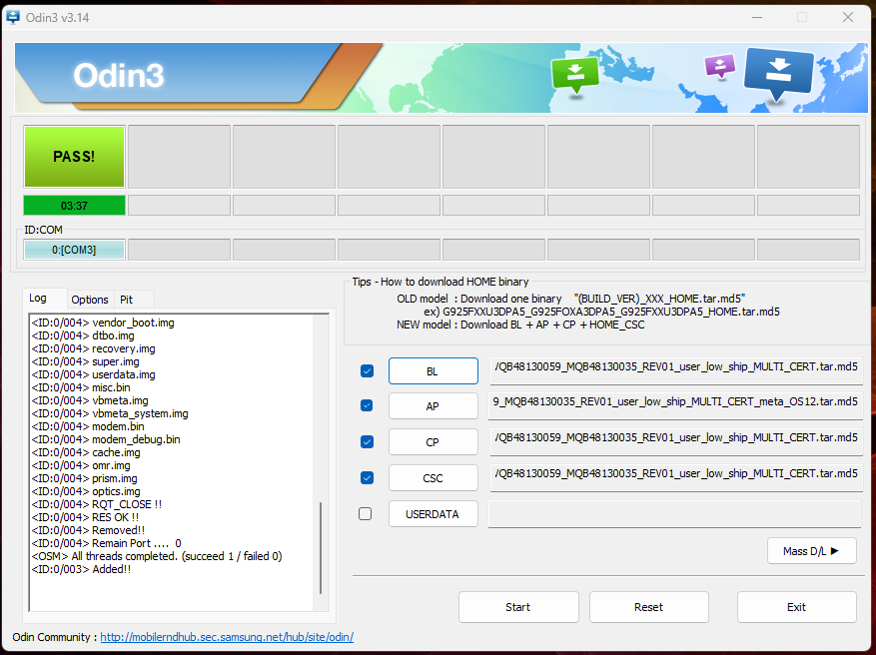Viewport: 876px width, 655px height.
Task: Browse for a CSC file
Action: point(433,478)
